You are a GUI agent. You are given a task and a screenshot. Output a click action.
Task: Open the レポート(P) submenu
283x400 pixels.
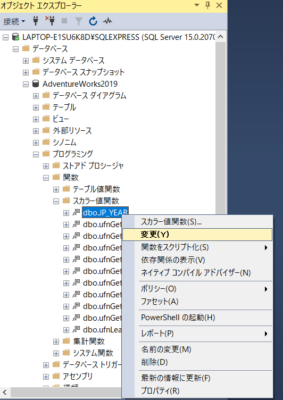(197, 334)
